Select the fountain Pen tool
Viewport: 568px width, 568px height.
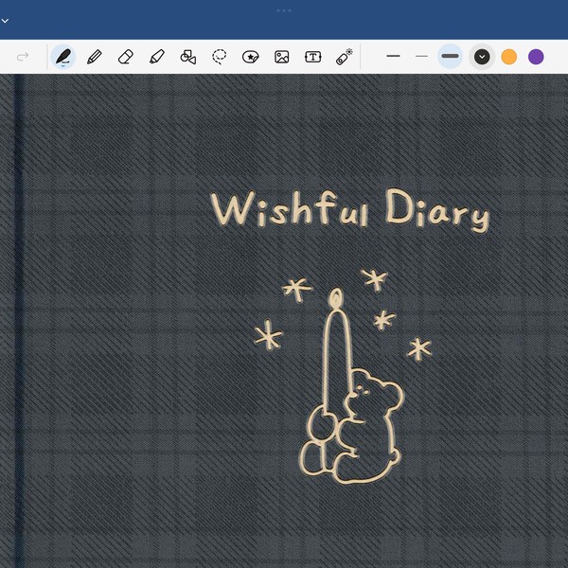point(63,57)
